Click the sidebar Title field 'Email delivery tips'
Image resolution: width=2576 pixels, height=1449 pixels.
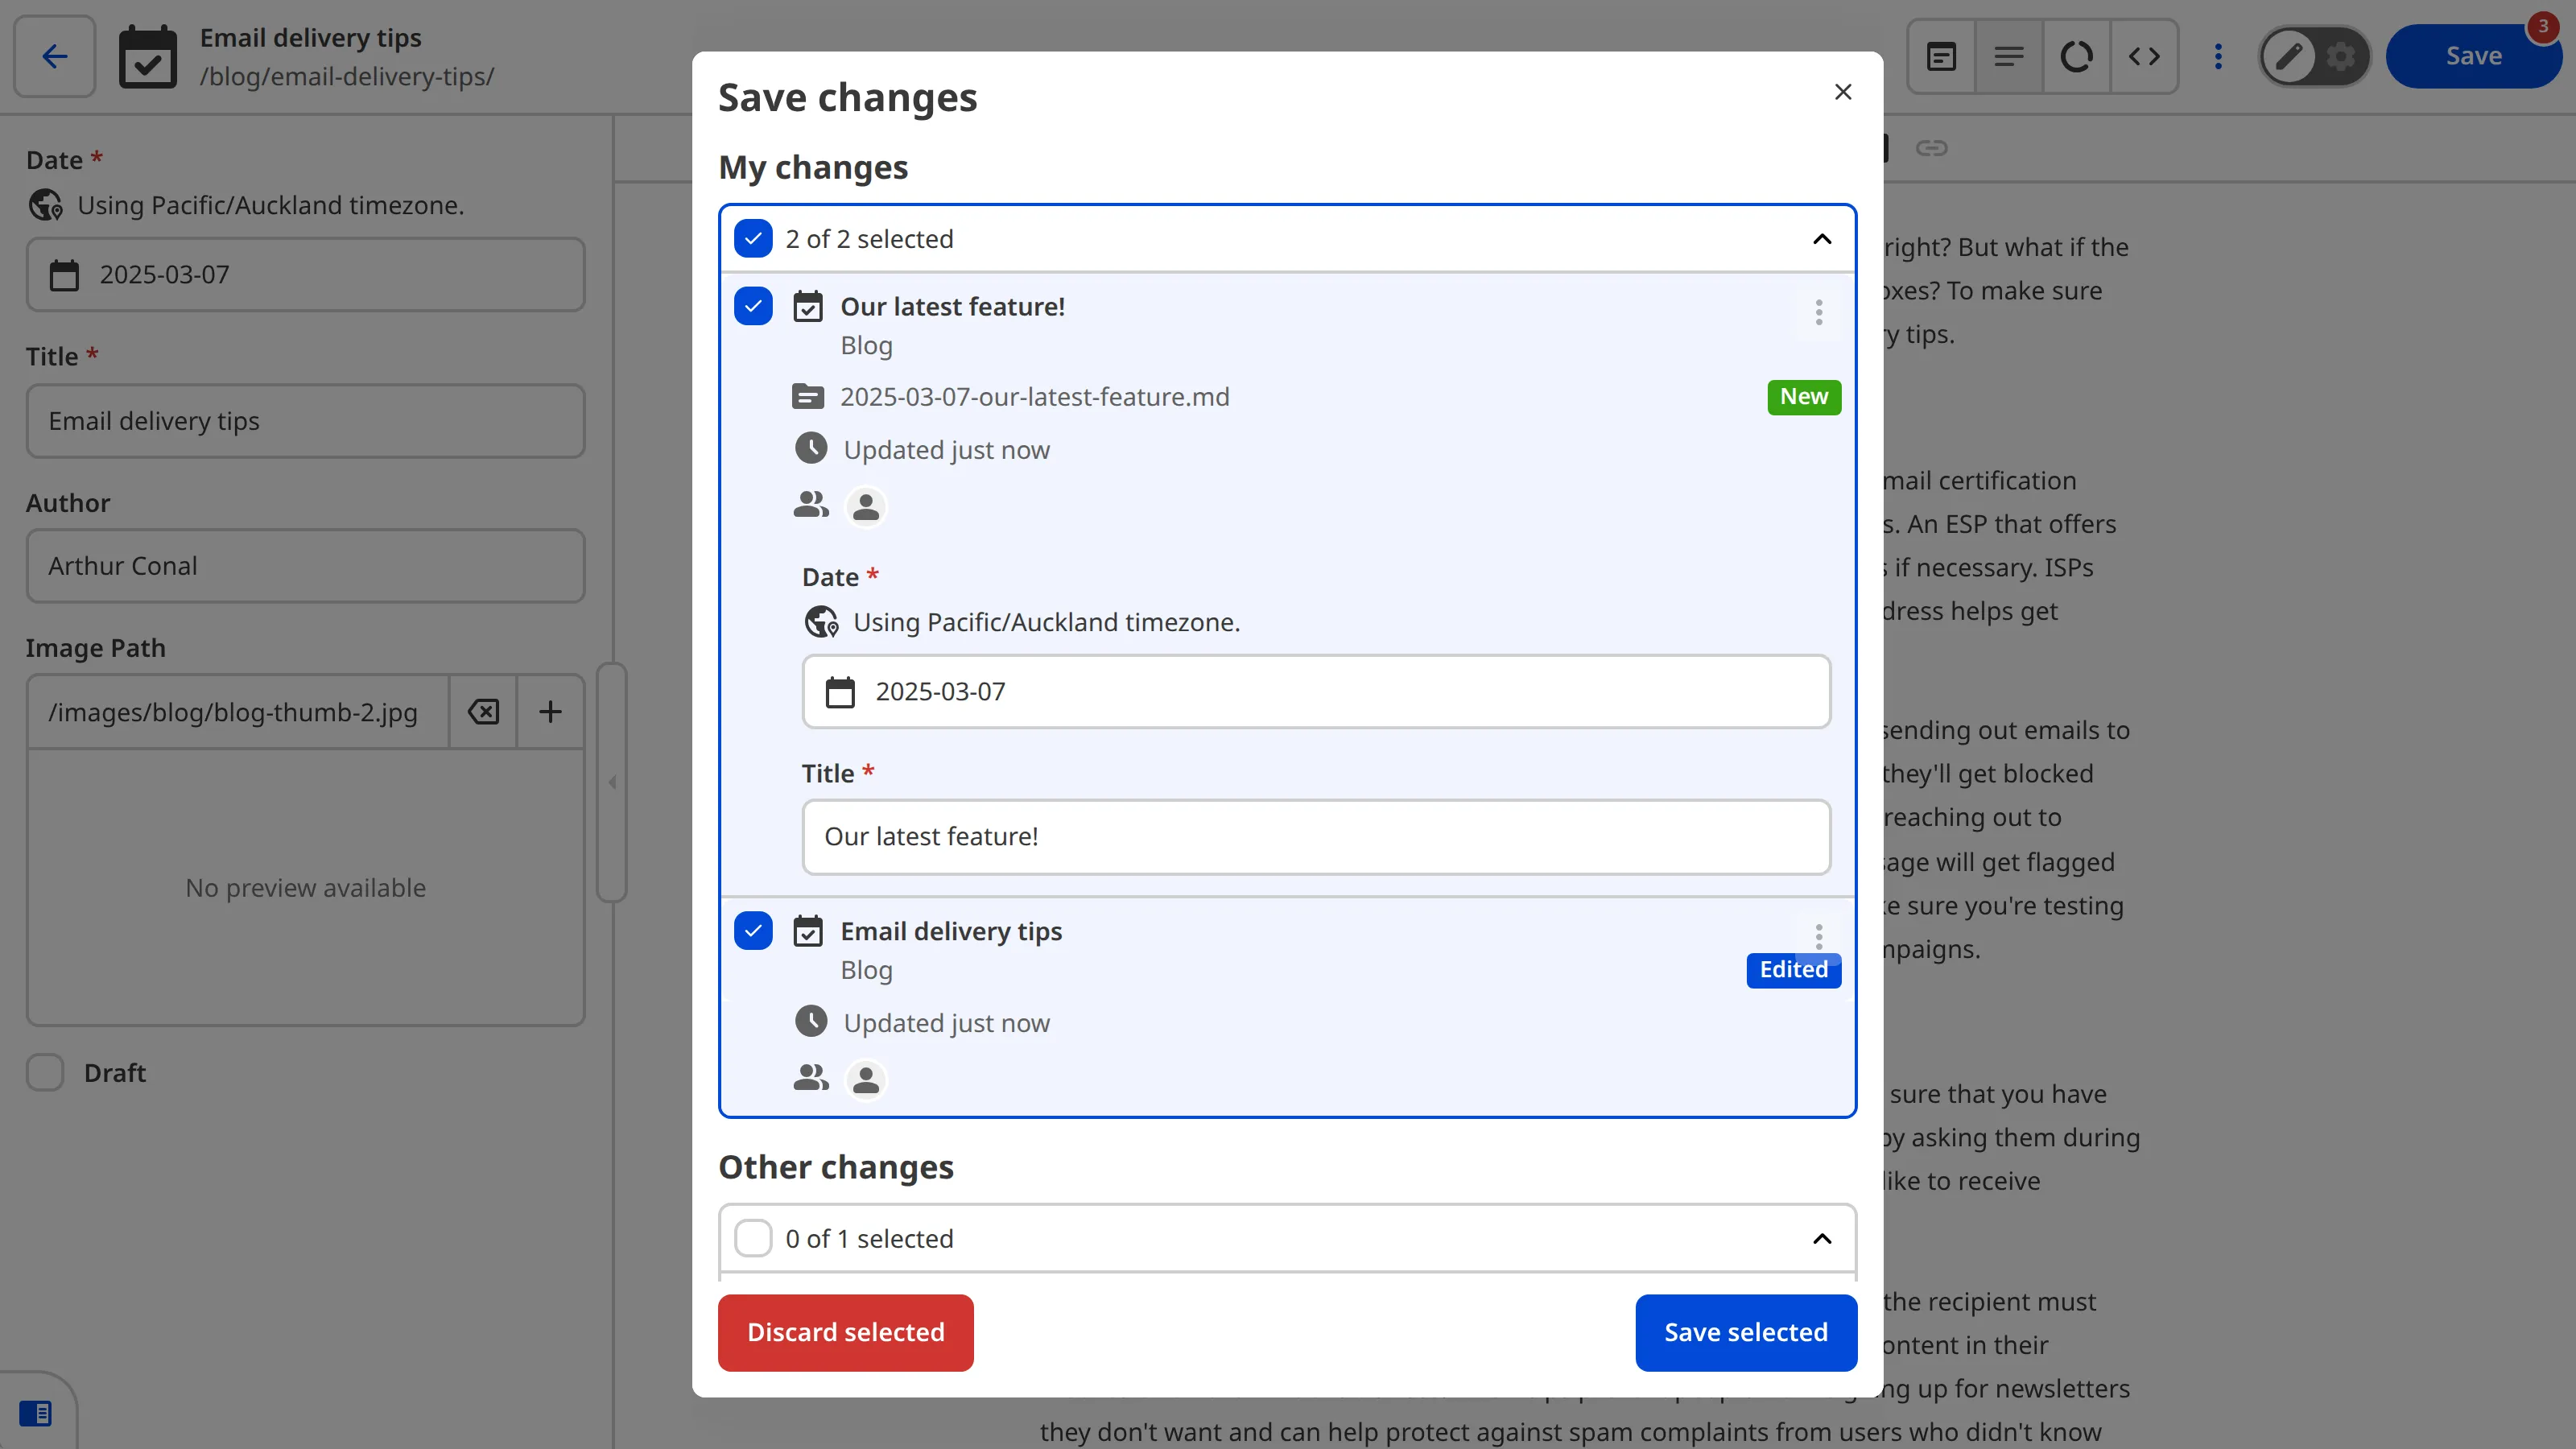(305, 421)
